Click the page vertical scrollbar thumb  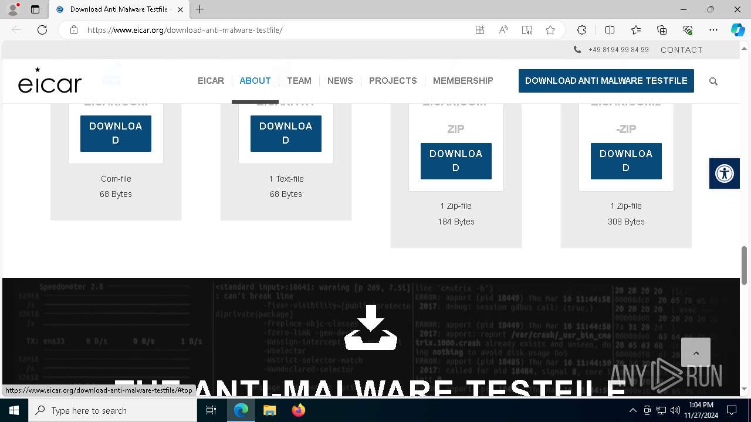745,264
